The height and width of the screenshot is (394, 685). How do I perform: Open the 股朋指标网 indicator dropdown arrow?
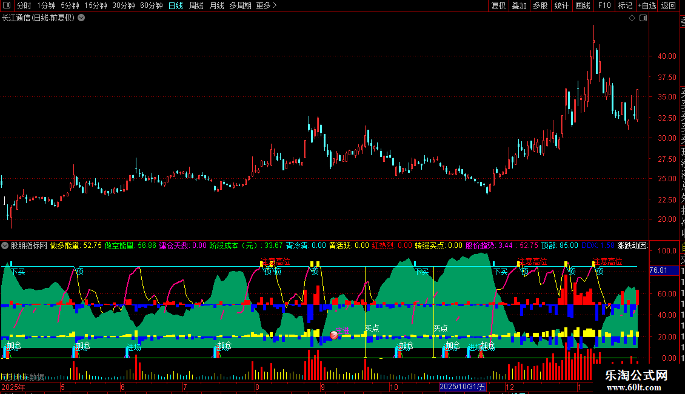(5, 245)
